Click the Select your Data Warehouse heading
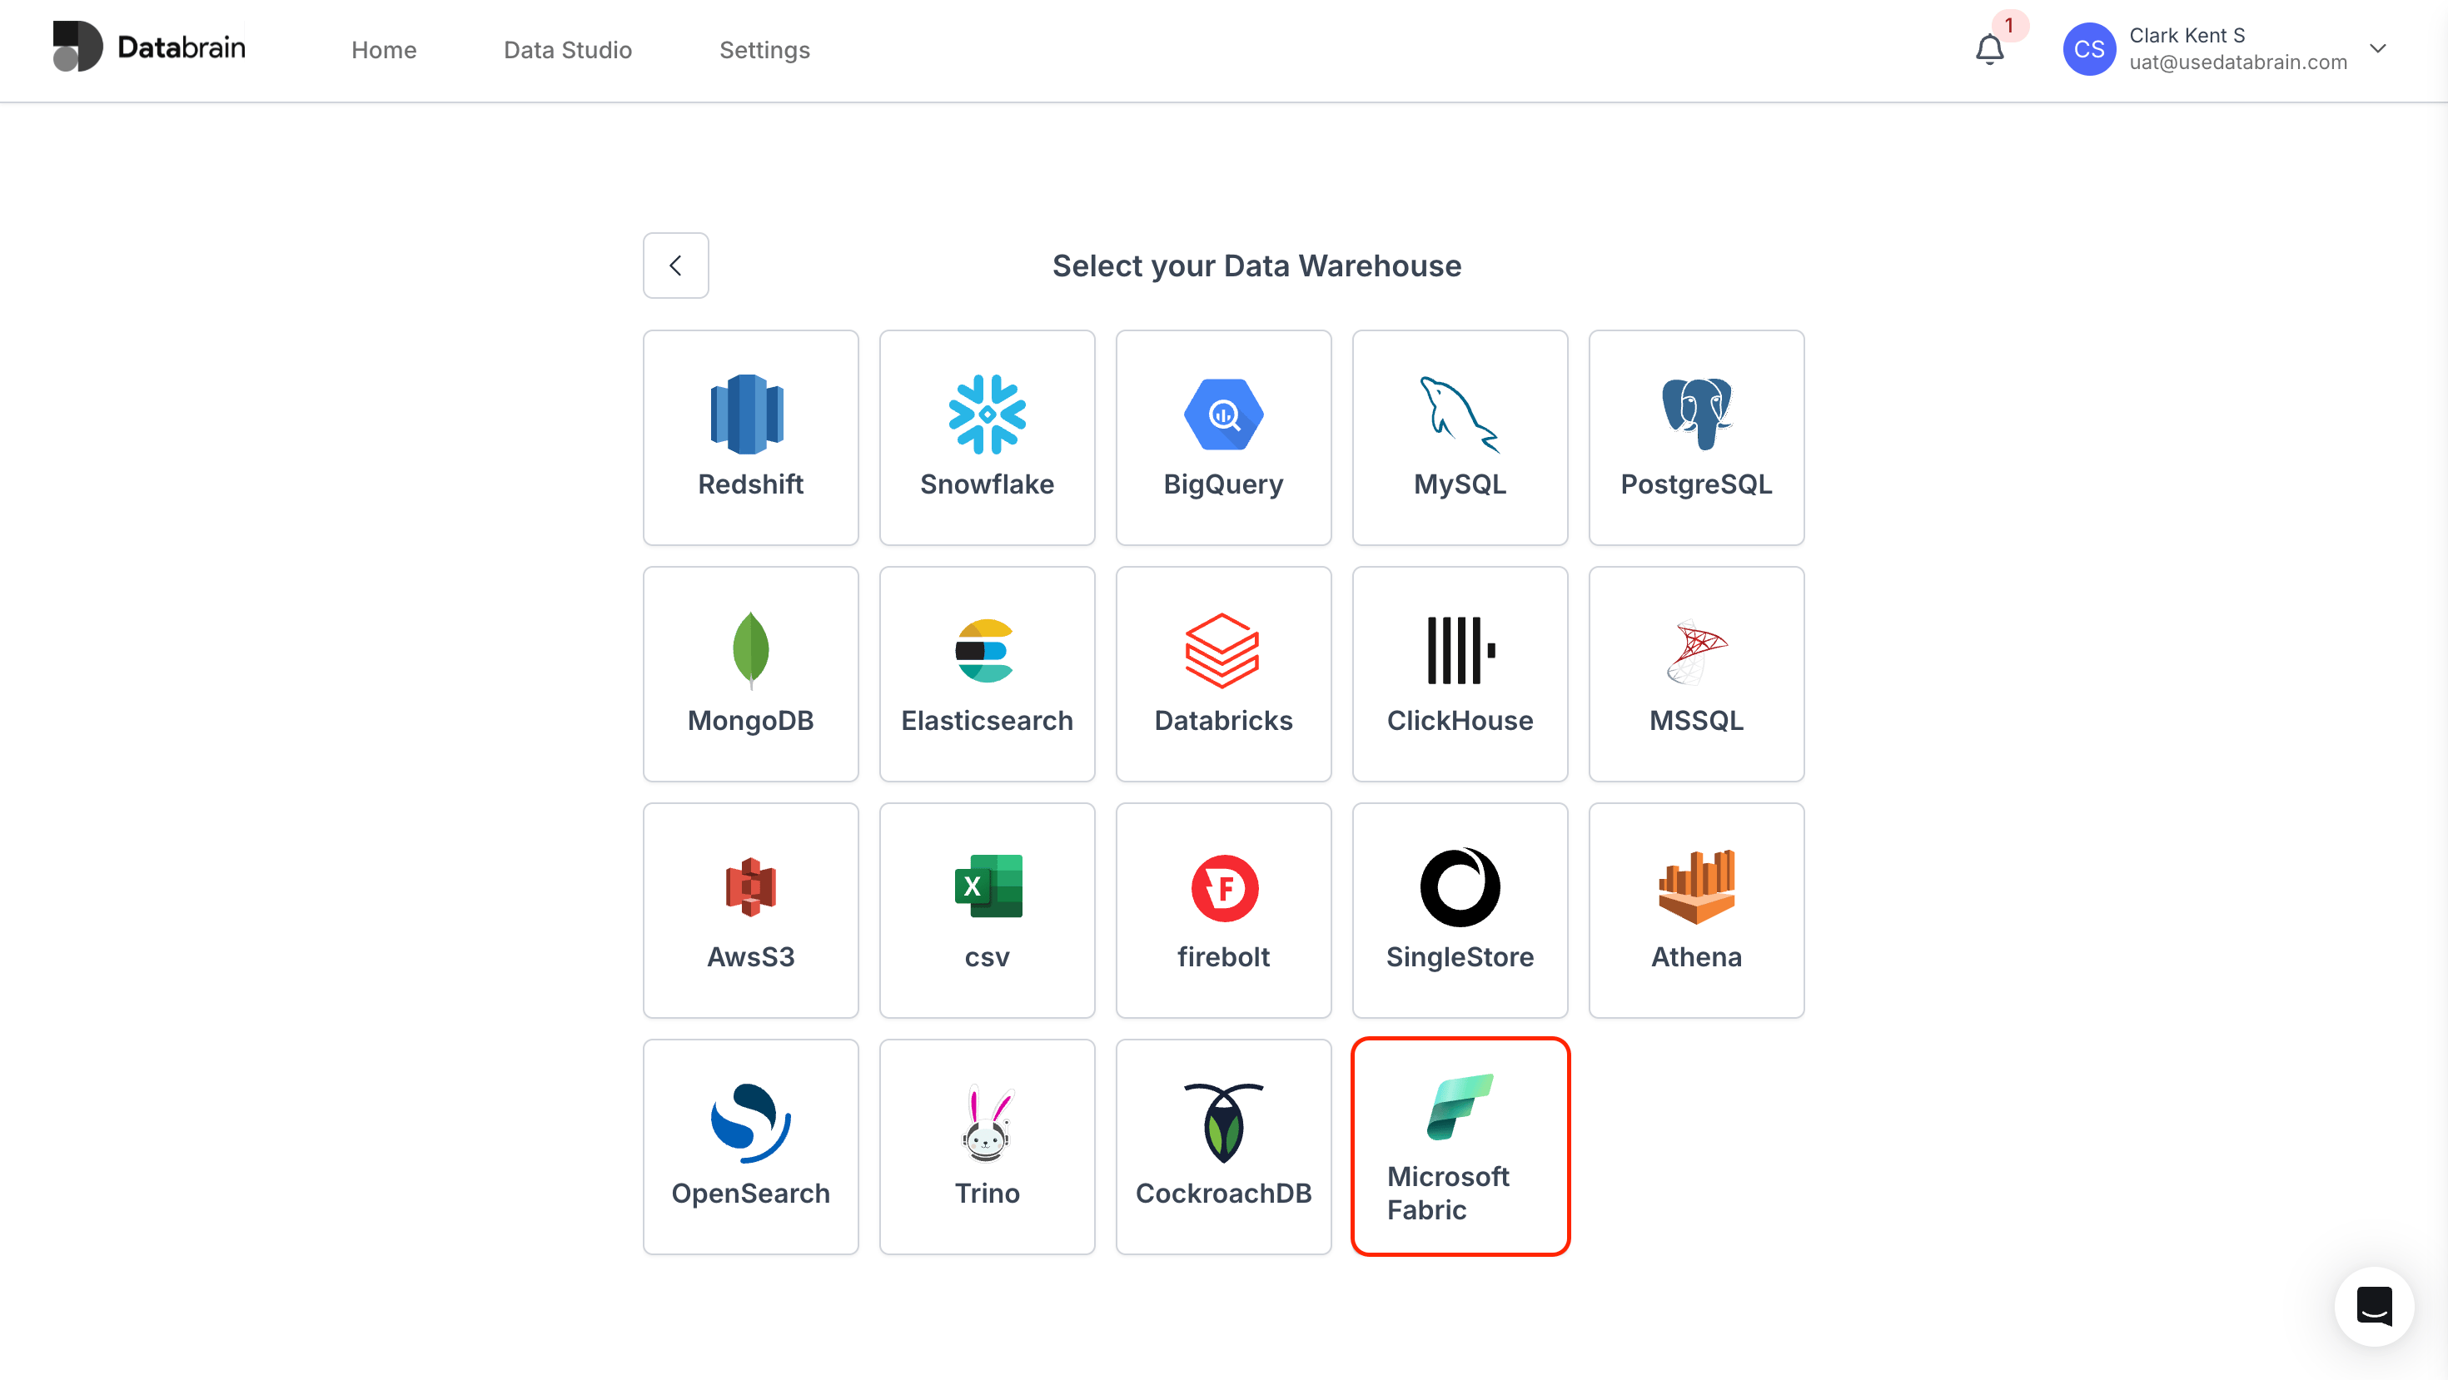The width and height of the screenshot is (2448, 1380). [1256, 266]
